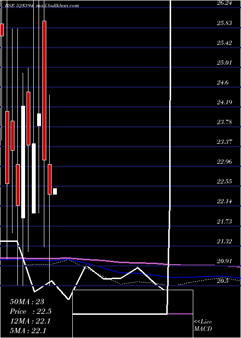Click the last small white candlestick
Viewport: 241px width, 338px height.
point(55,191)
